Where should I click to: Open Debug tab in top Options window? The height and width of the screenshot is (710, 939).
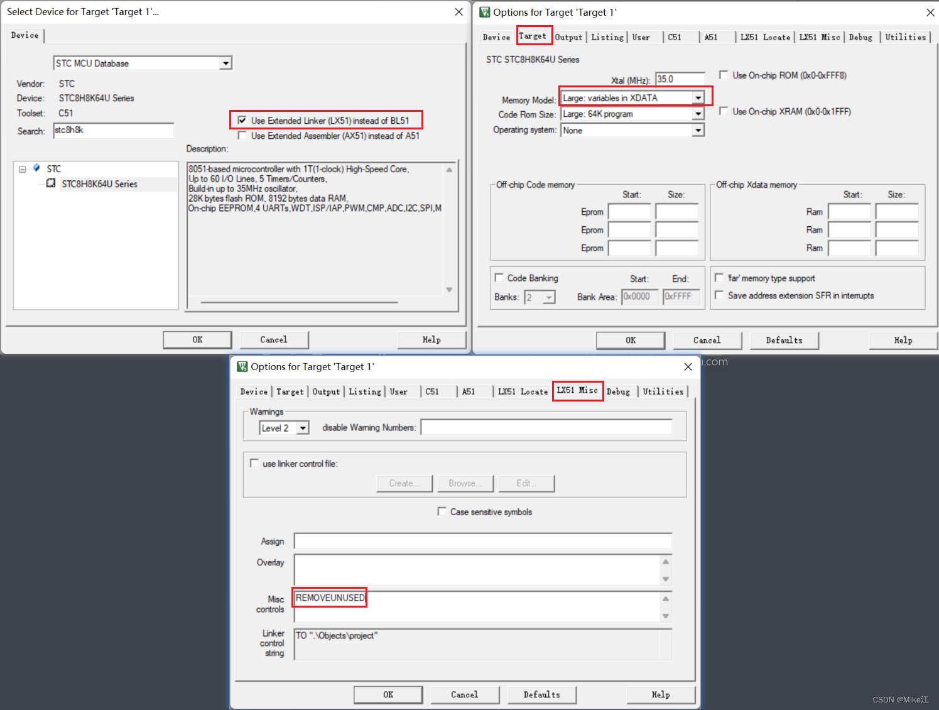tap(860, 38)
